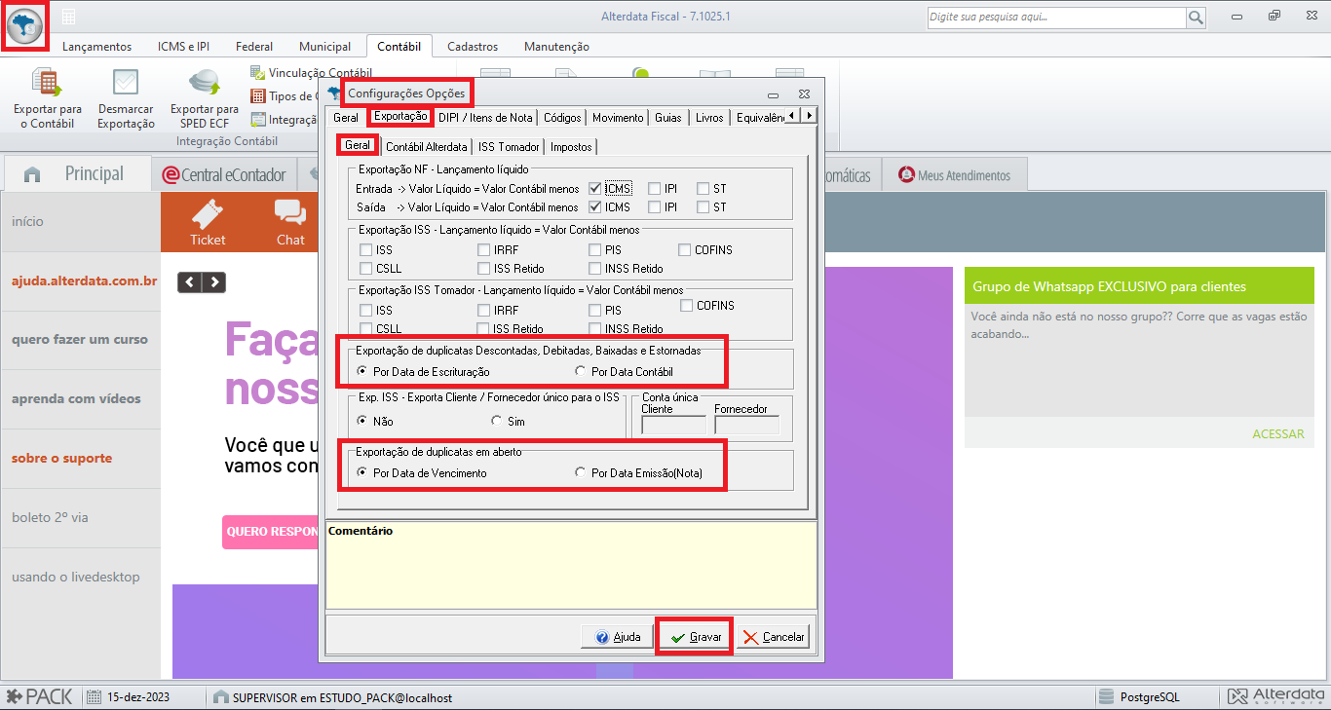
Task: Open the Chat icon on the support panel
Action: tap(290, 222)
